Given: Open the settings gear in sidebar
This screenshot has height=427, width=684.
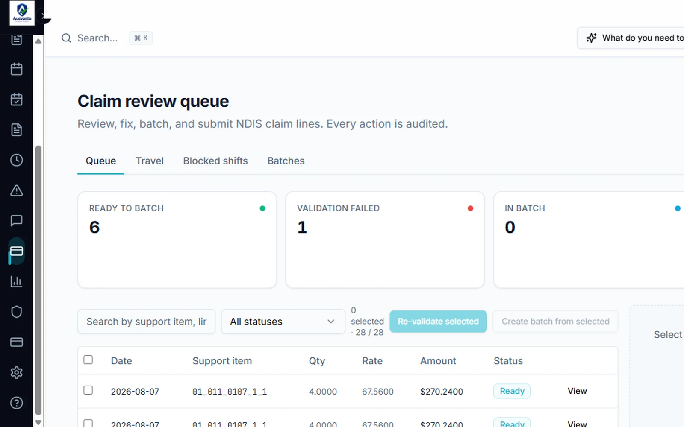Looking at the screenshot, I should 16,372.
